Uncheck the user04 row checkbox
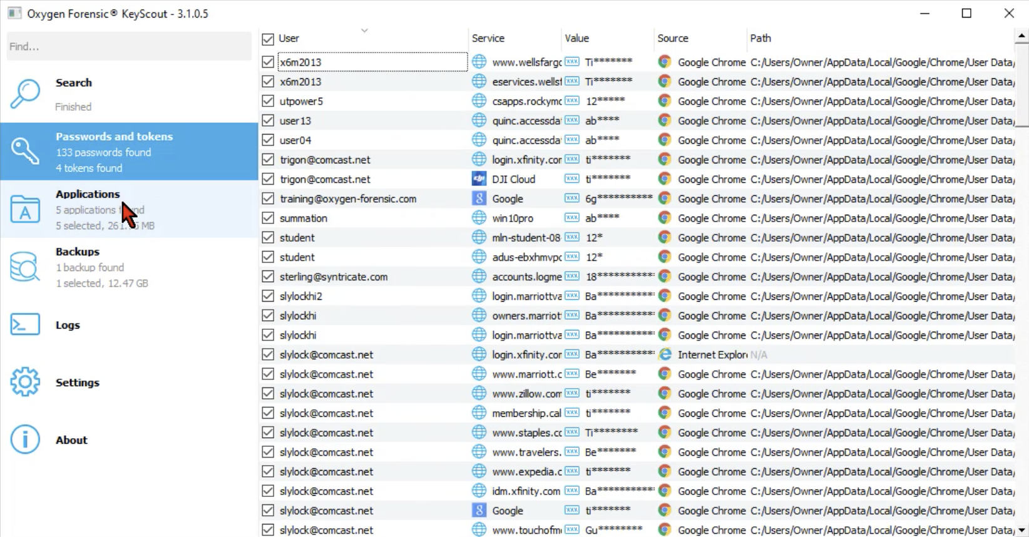The image size is (1029, 537). tap(268, 140)
